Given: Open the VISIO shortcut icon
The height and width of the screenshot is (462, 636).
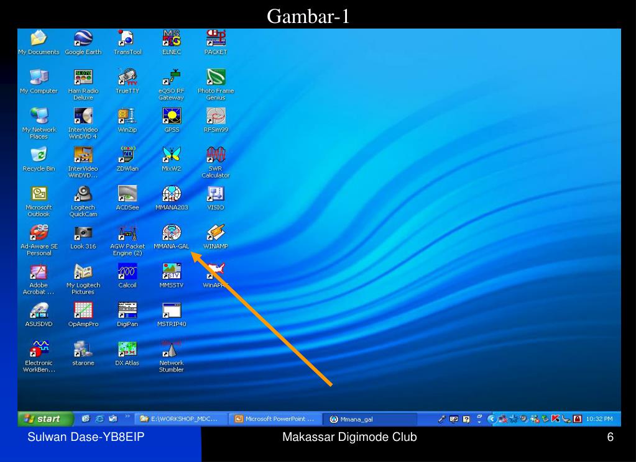Looking at the screenshot, I should point(216,198).
